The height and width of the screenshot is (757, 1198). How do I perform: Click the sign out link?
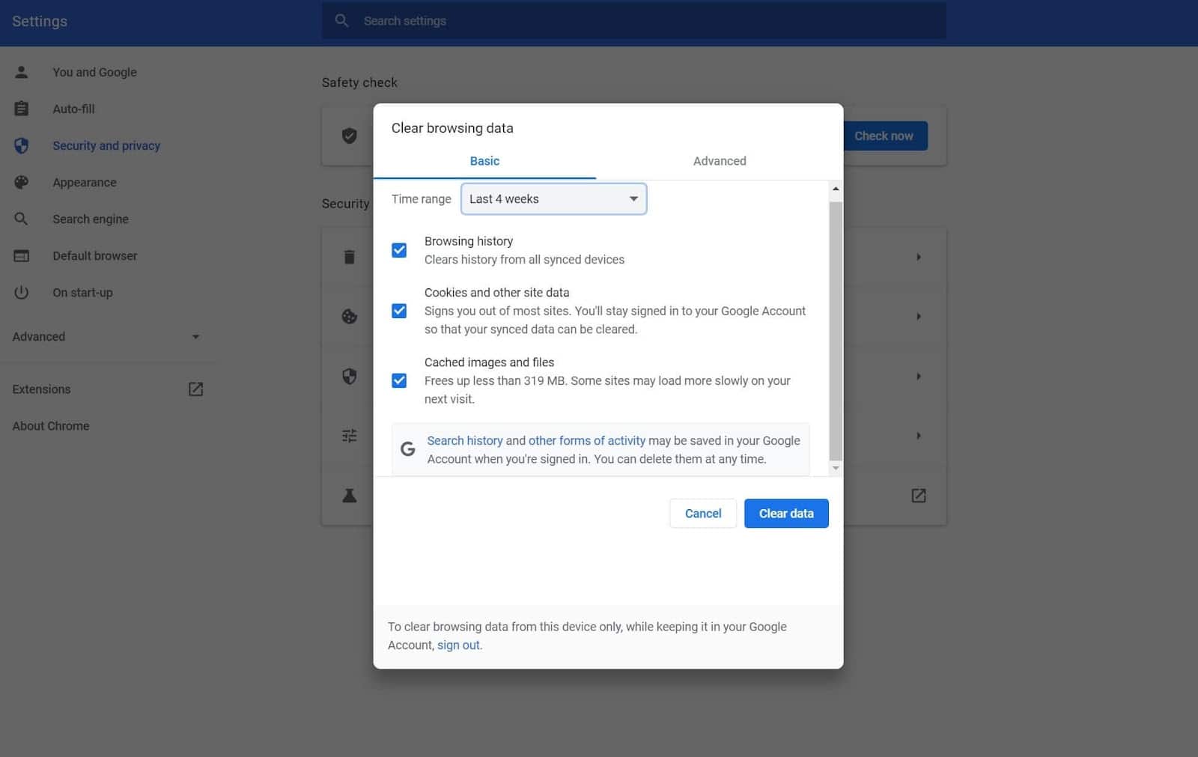(457, 645)
